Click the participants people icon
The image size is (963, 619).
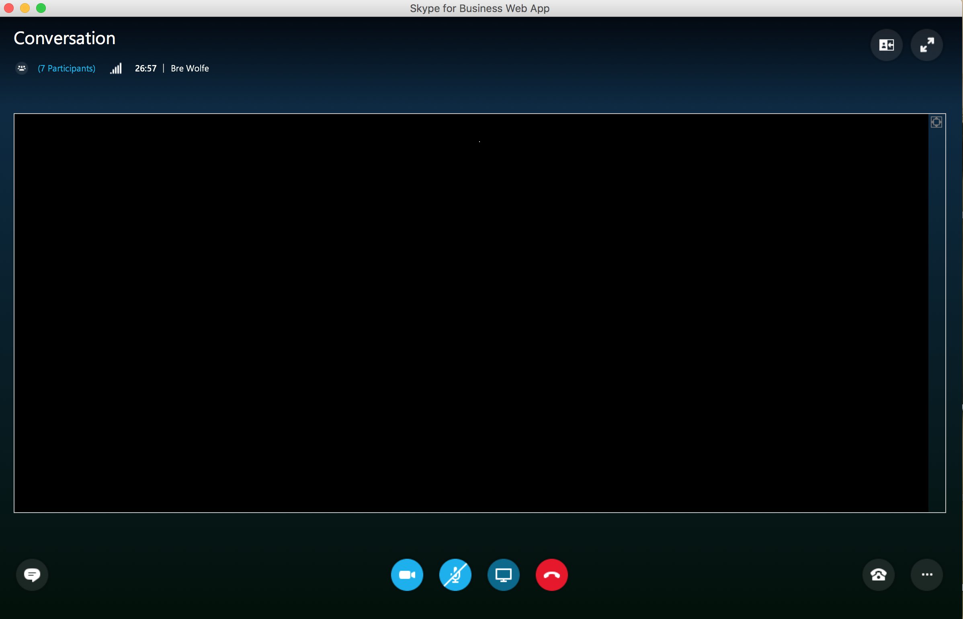click(x=22, y=68)
